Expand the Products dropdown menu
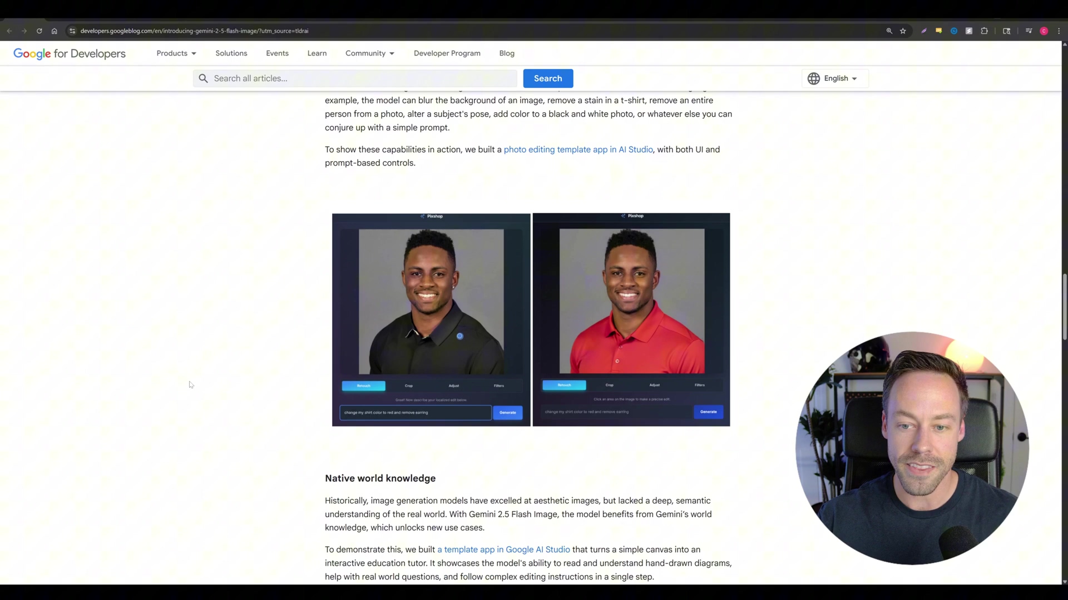Screen dimensions: 1068x600 point(176,53)
